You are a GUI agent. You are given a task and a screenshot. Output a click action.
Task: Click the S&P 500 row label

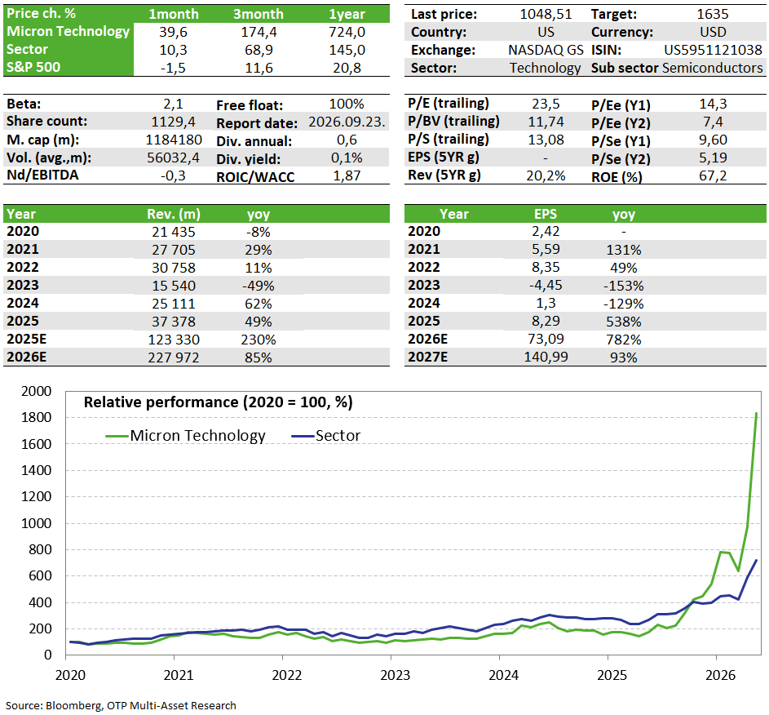[x=33, y=67]
